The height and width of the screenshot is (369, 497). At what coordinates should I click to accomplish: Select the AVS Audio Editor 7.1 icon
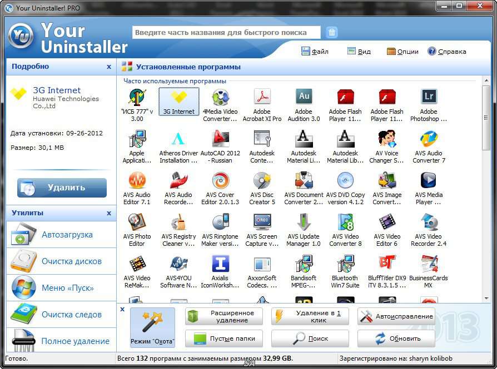137,180
